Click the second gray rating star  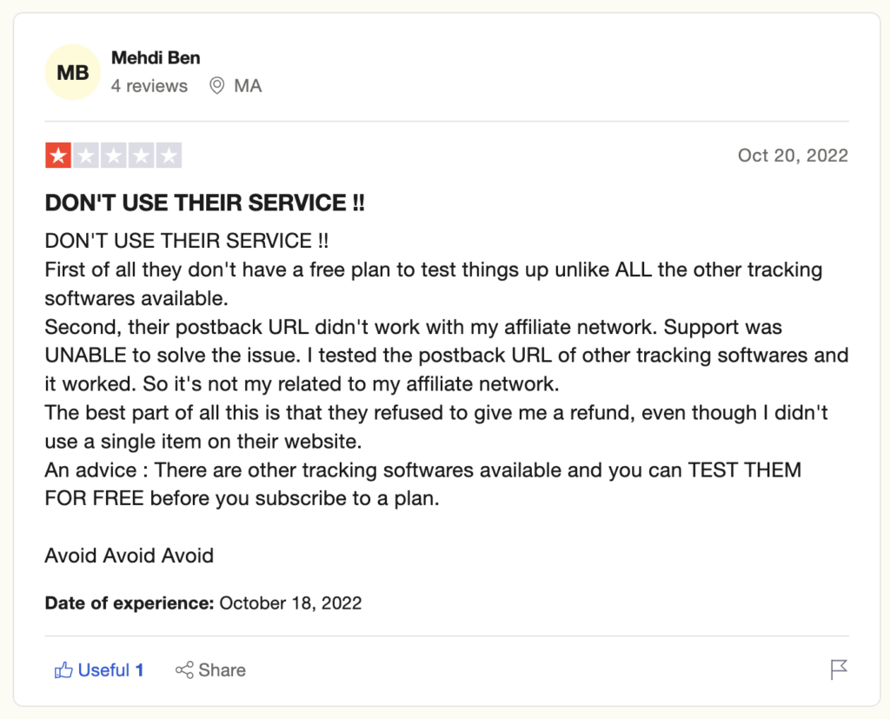click(x=86, y=156)
